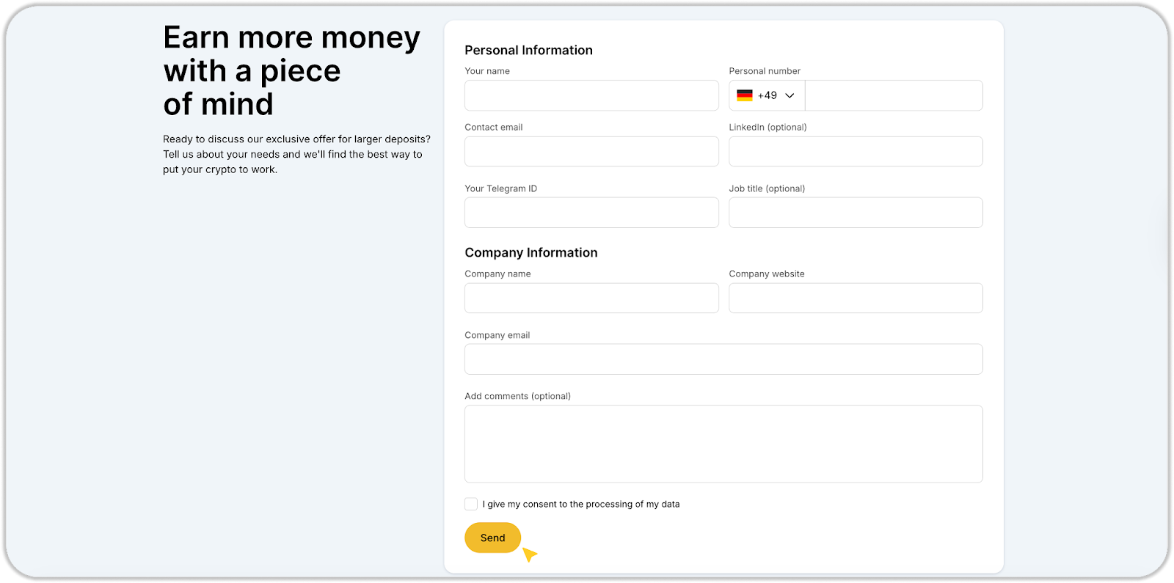
Task: Click the Company name input
Action: pyautogui.click(x=591, y=298)
